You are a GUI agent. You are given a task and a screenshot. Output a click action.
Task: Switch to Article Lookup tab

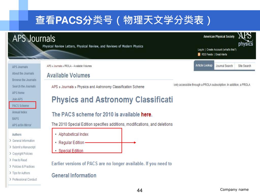click(204, 66)
